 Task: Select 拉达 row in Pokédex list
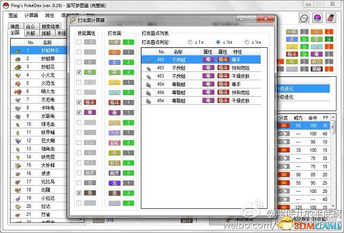pos(39,206)
